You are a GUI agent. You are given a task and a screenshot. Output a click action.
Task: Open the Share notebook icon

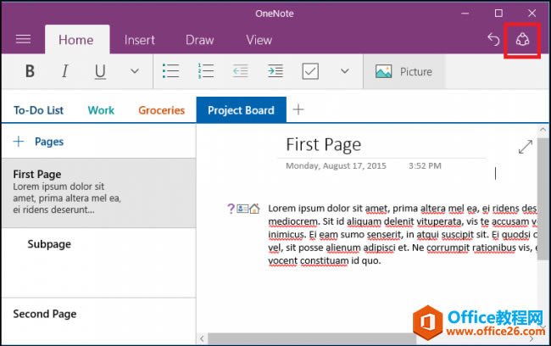click(522, 39)
